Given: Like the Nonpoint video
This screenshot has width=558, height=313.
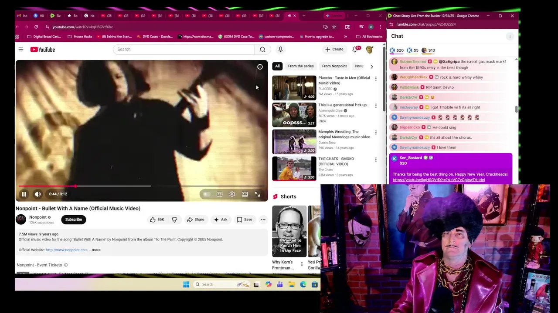Looking at the screenshot, I should pos(157,220).
